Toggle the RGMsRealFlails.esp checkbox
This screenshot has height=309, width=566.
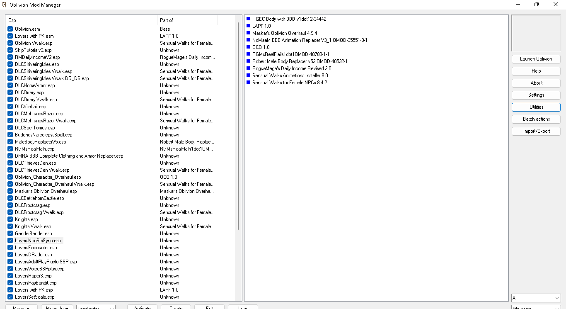tap(10, 149)
